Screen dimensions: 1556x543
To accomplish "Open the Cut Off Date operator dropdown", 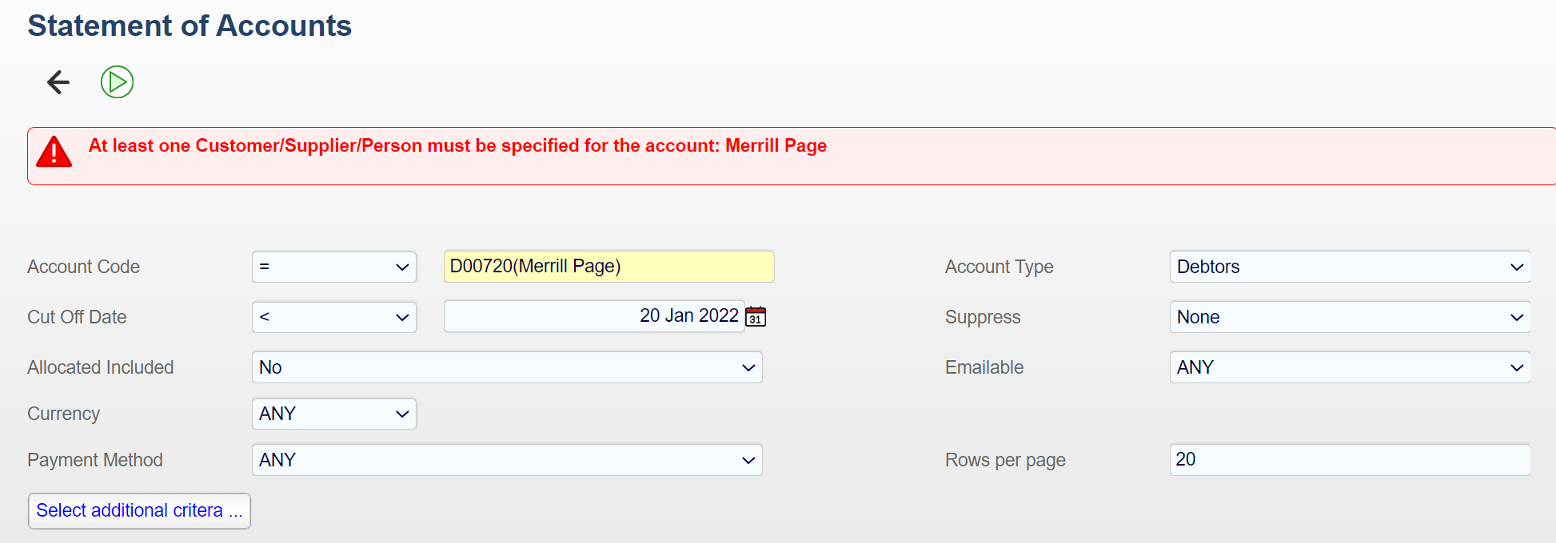I will pyautogui.click(x=333, y=317).
